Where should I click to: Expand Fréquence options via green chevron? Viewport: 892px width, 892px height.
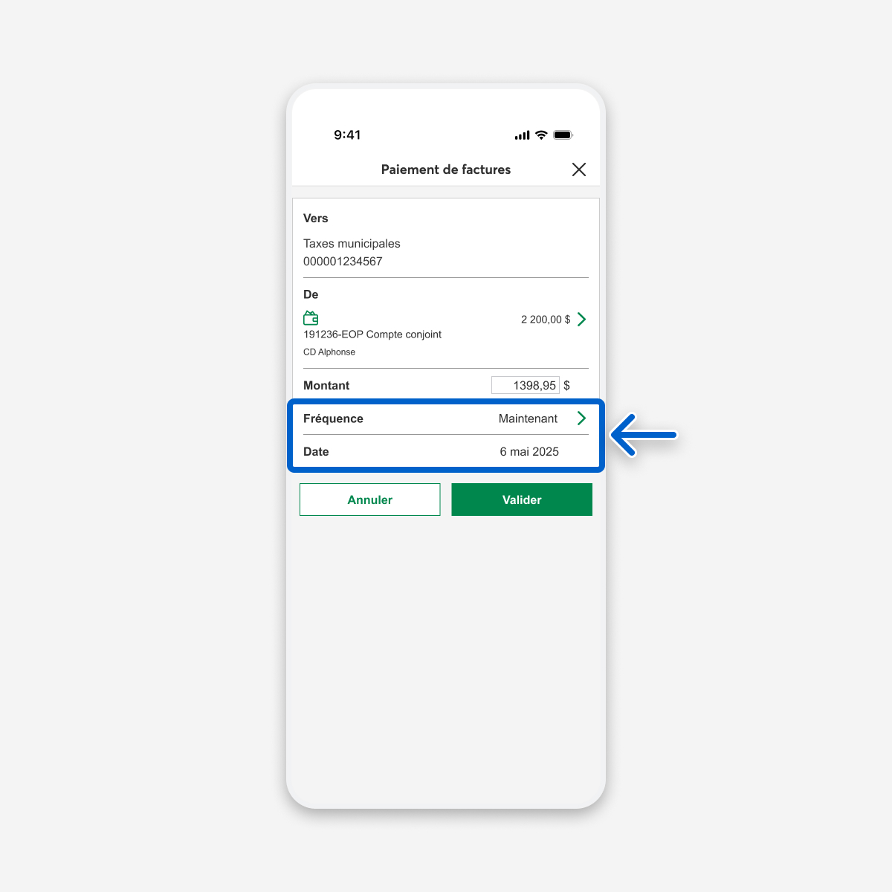581,418
